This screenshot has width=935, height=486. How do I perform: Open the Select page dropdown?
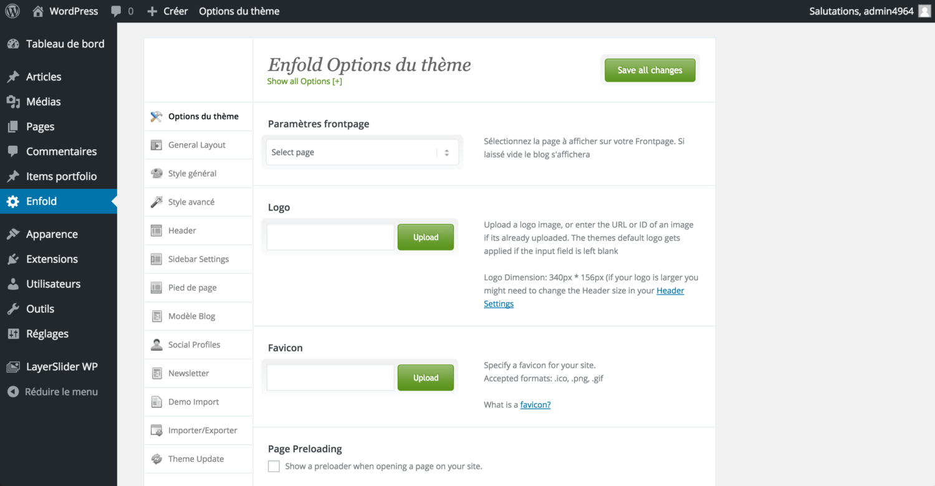coord(362,153)
